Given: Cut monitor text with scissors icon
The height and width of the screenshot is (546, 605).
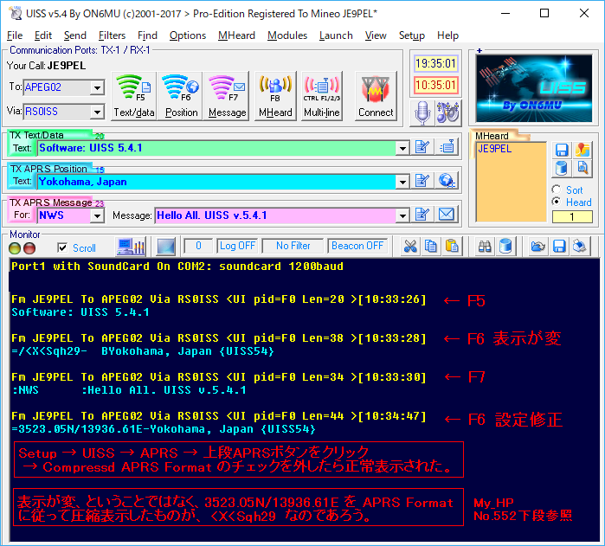Looking at the screenshot, I should point(410,247).
